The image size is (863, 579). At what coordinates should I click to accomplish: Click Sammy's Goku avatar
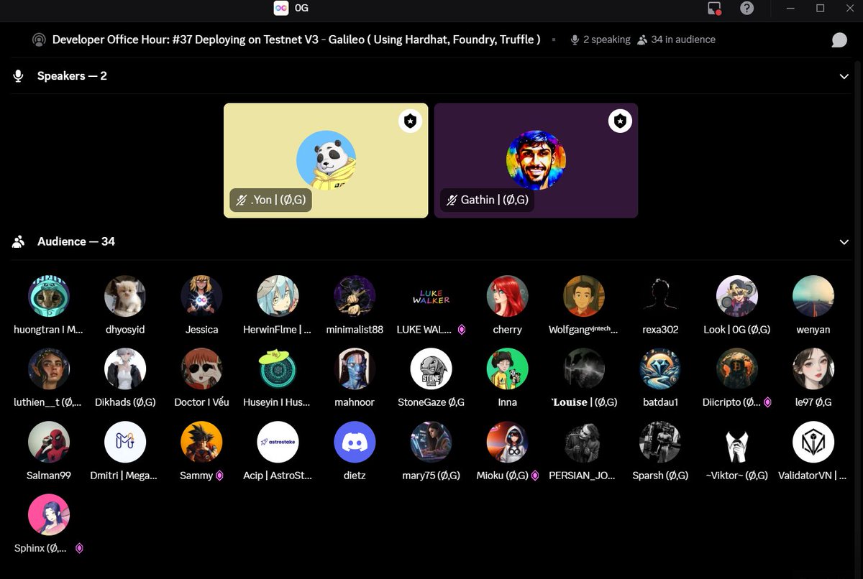201,442
